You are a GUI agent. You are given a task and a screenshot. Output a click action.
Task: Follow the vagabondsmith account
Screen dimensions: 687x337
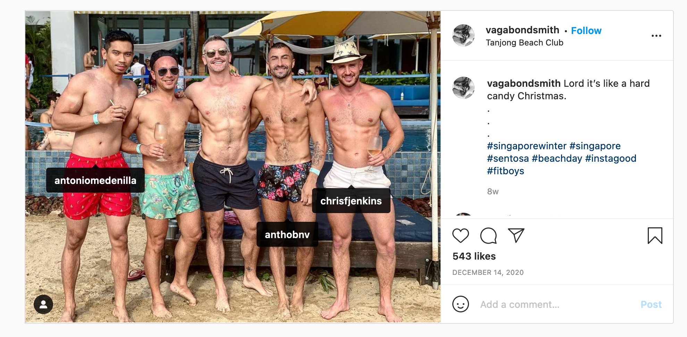[x=586, y=31]
